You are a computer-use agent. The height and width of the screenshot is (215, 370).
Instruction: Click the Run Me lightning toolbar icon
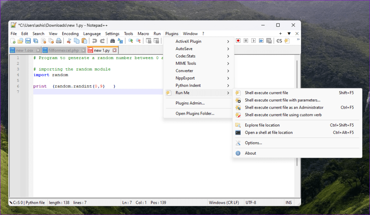287,41
